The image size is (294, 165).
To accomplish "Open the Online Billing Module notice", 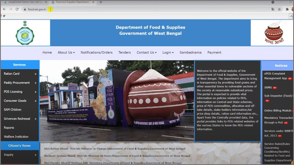I will [278, 110].
